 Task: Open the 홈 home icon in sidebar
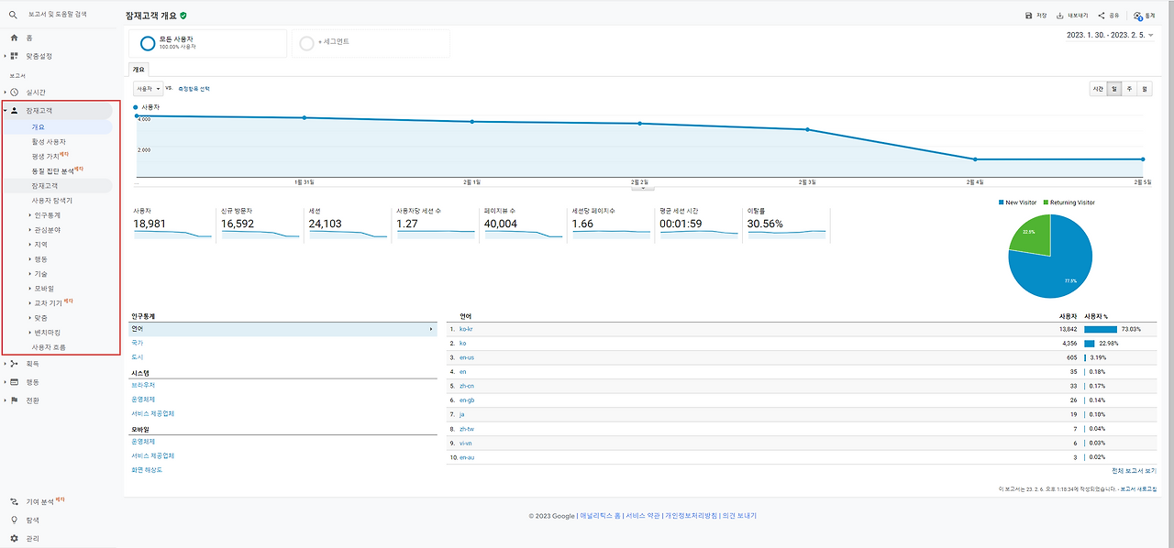click(14, 38)
